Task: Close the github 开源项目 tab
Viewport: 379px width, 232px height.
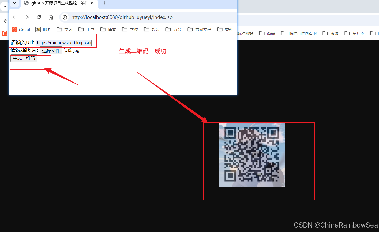Action: (x=92, y=3)
